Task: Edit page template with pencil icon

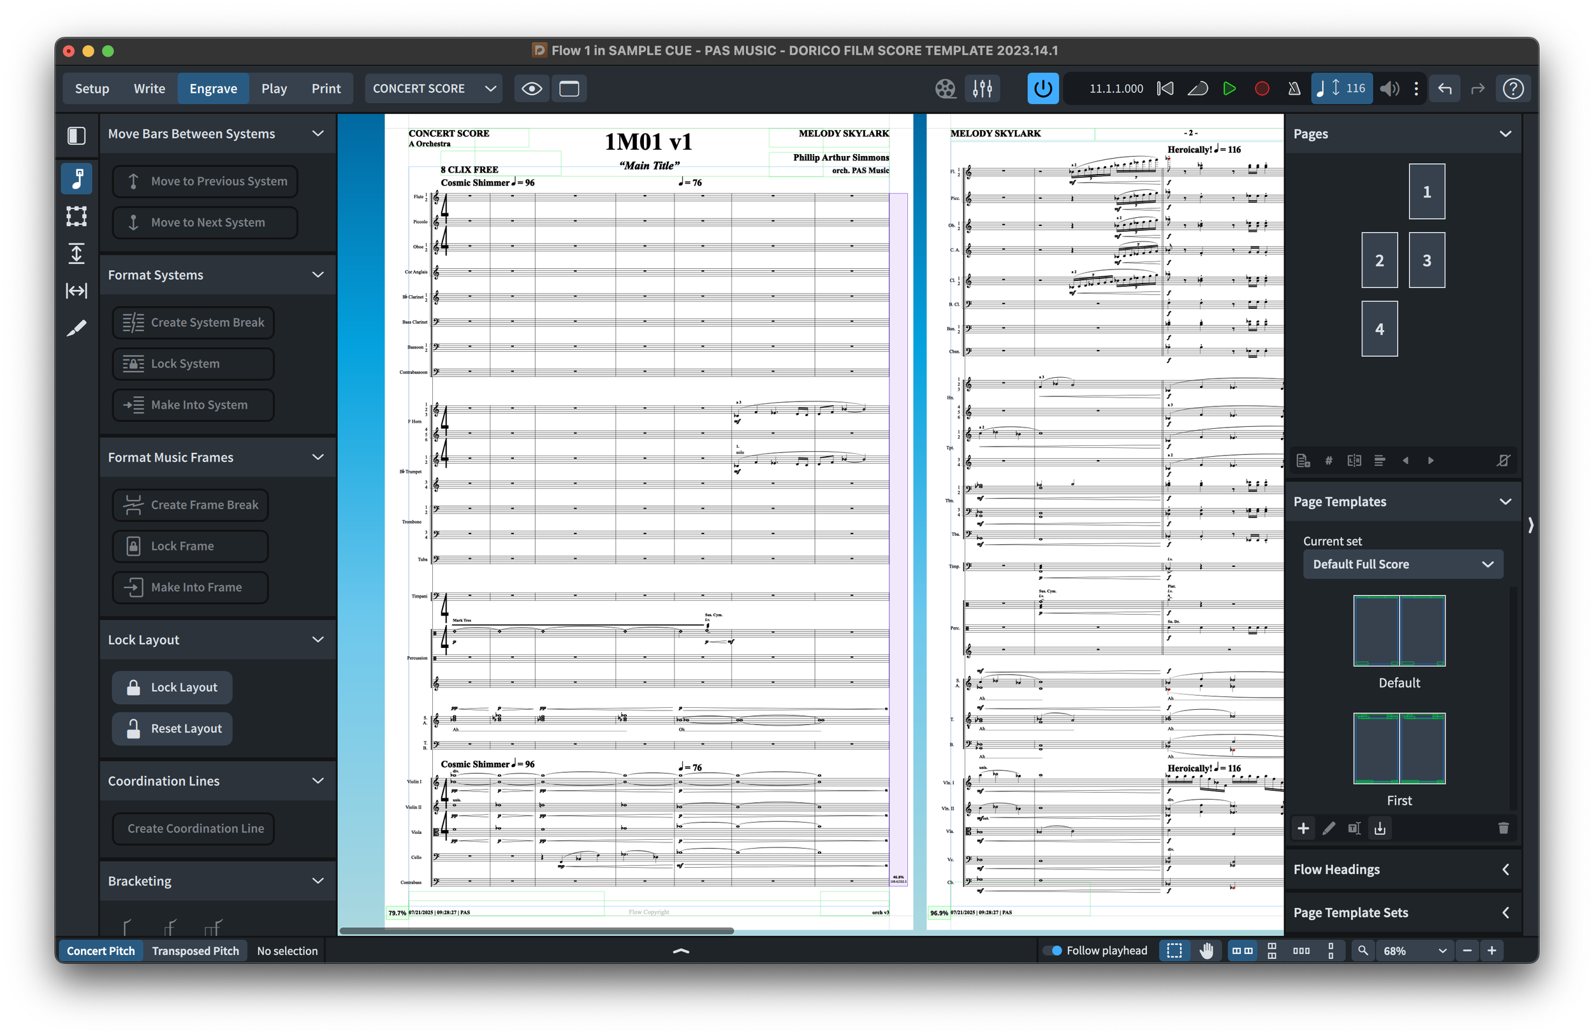Action: (x=1329, y=828)
